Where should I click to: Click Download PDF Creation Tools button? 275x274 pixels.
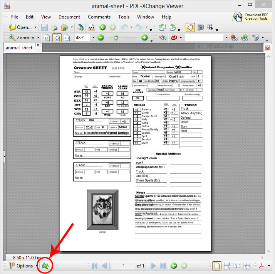251,17
